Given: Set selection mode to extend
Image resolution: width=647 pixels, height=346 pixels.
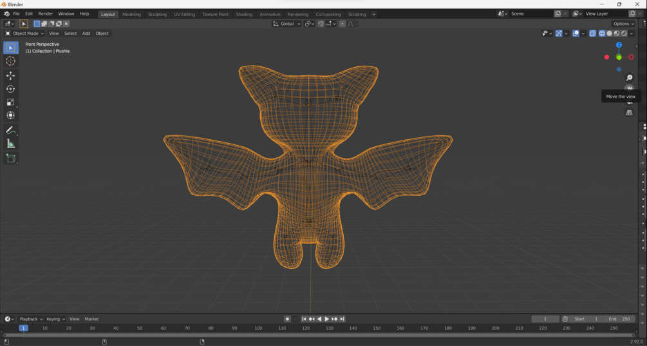Looking at the screenshot, I should pyautogui.click(x=44, y=24).
